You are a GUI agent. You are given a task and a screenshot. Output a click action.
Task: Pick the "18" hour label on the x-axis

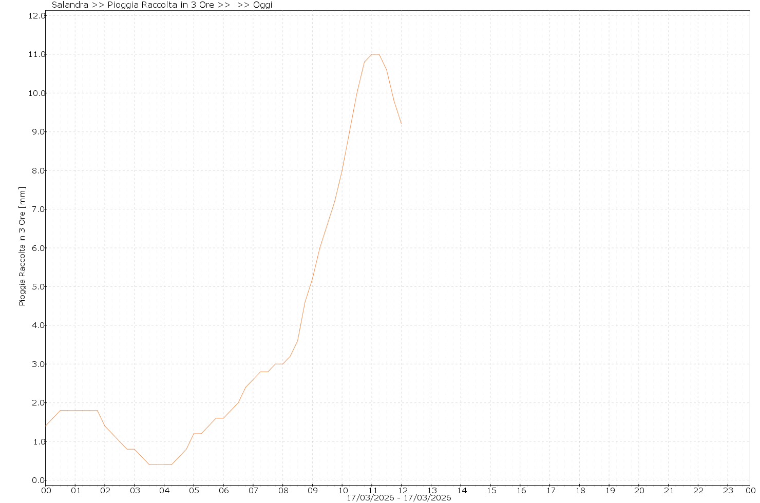coord(580,491)
